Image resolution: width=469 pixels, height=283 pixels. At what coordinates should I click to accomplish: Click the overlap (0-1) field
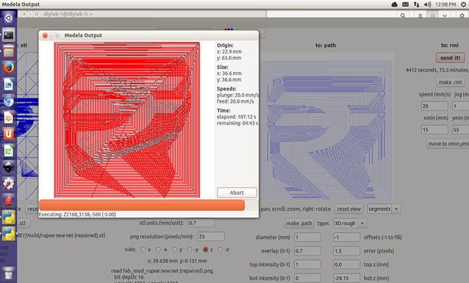pyautogui.click(x=307, y=251)
